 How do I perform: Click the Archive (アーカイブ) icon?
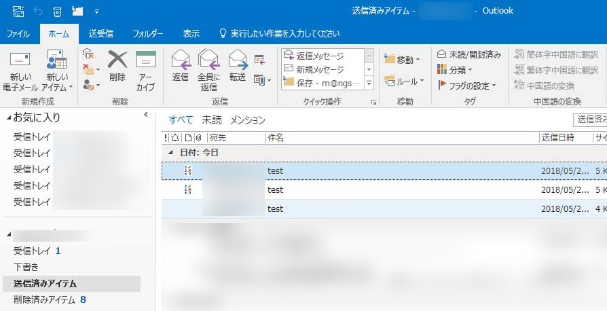(x=145, y=60)
